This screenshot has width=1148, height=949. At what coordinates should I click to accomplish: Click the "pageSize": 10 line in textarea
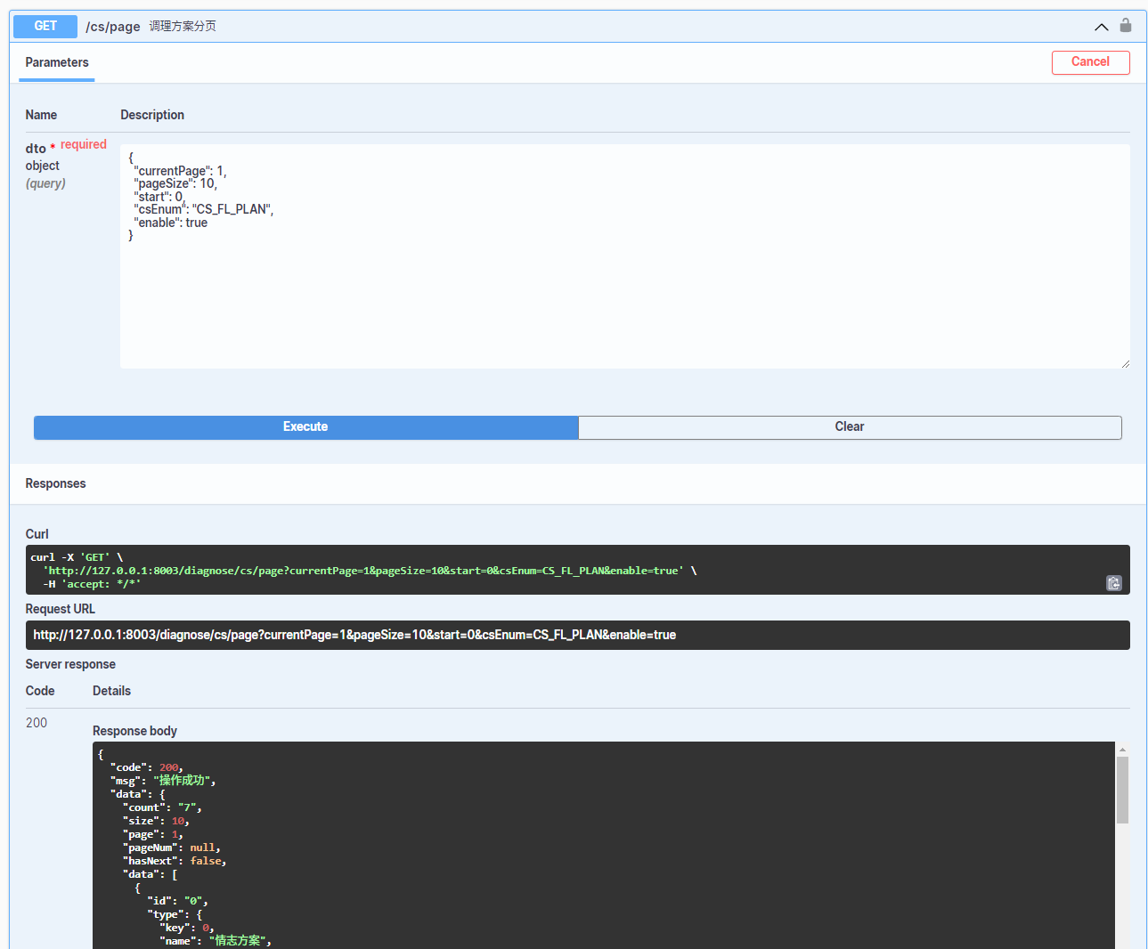(x=175, y=183)
